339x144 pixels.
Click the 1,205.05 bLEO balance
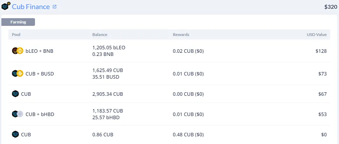tap(109, 48)
